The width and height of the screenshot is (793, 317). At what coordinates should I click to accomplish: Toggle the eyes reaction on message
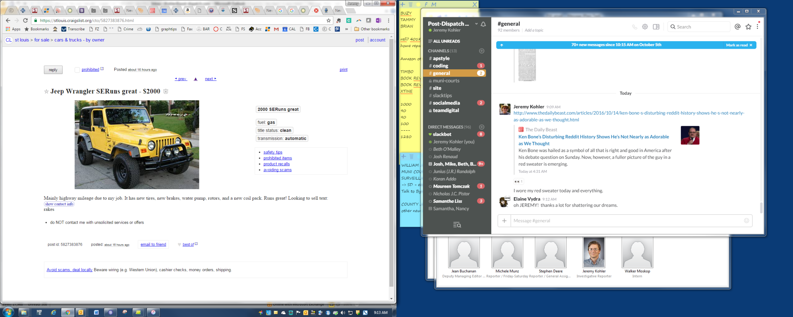coord(518,181)
